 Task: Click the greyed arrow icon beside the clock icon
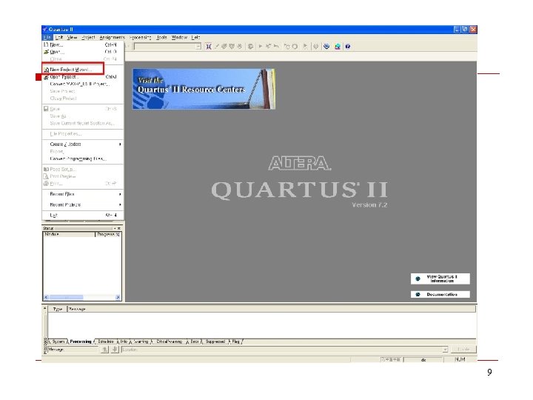coord(305,46)
